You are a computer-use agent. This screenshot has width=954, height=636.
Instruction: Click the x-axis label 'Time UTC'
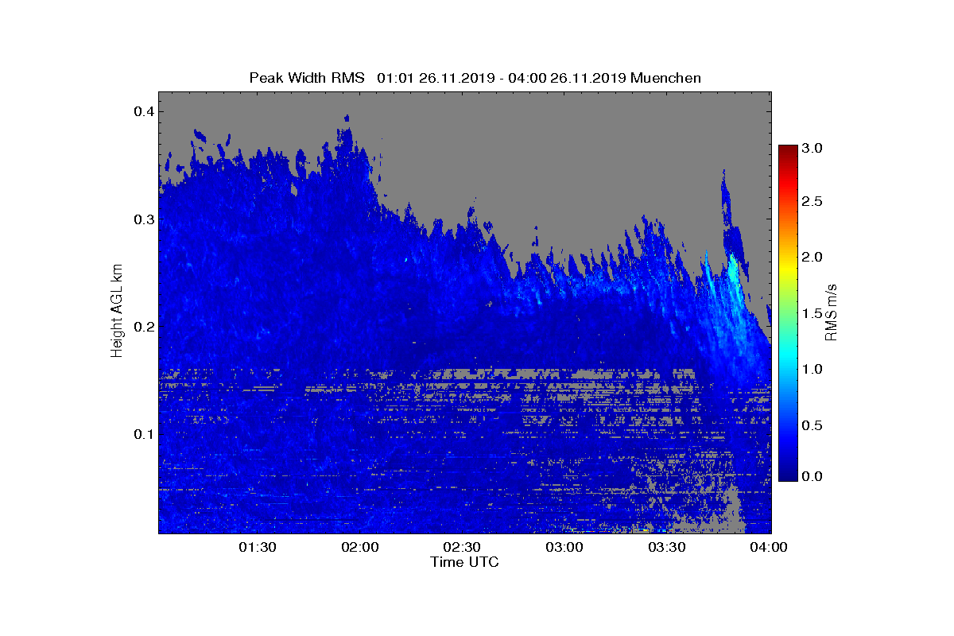point(464,562)
